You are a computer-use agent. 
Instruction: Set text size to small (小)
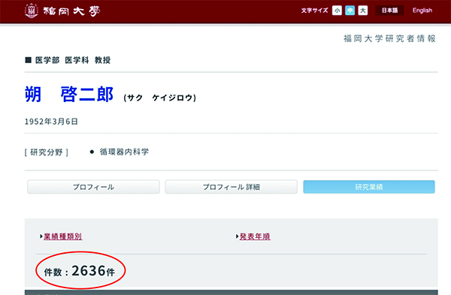coord(337,11)
